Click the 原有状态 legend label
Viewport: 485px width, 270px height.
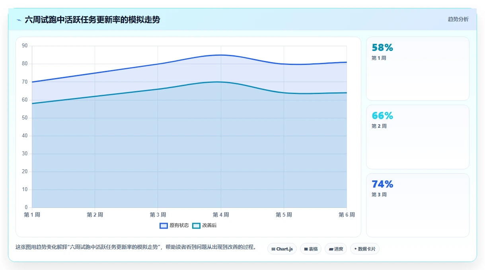click(179, 225)
